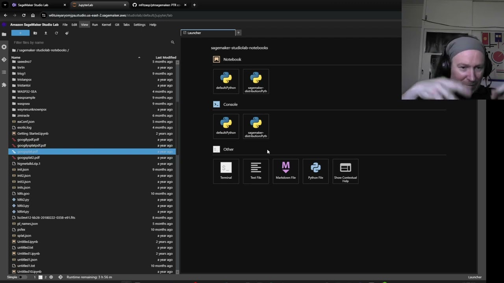This screenshot has height=283, width=504.
Task: Click the terminal count icon in status bar
Action: pyautogui.click(x=40, y=277)
